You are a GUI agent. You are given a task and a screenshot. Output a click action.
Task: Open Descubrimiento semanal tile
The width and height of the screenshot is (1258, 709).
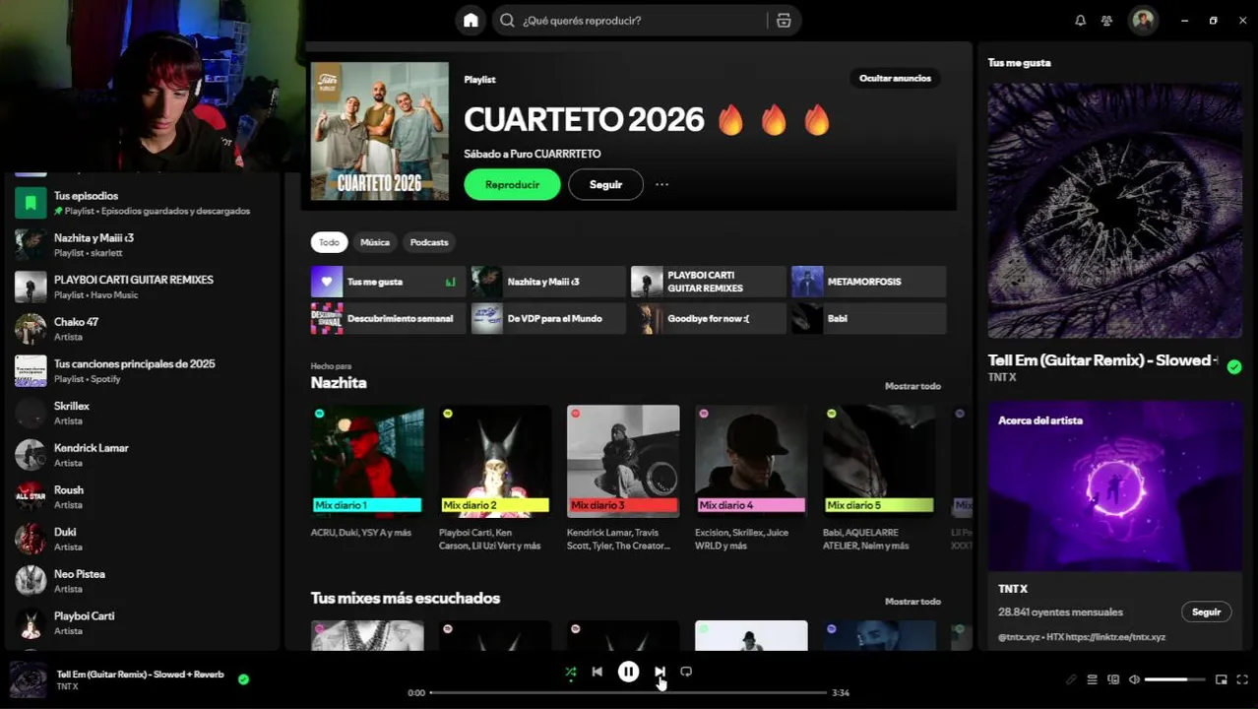click(x=388, y=318)
